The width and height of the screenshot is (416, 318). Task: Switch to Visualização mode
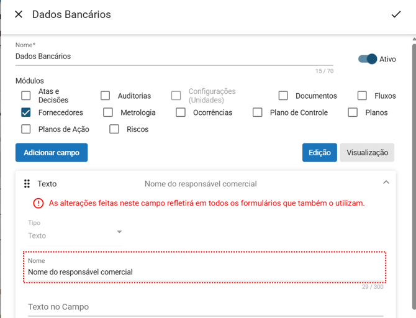click(x=367, y=153)
